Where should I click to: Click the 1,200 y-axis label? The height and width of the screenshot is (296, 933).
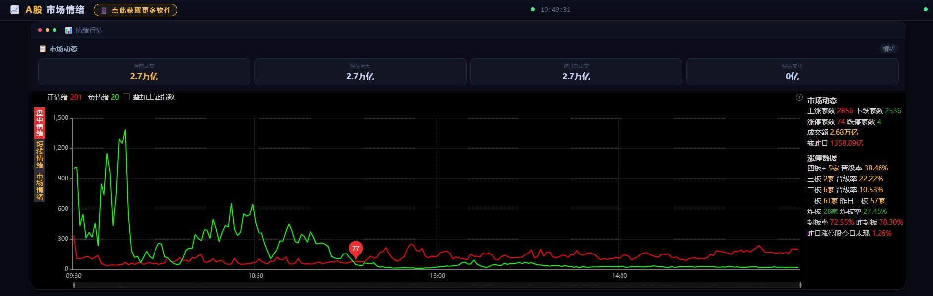coord(60,148)
